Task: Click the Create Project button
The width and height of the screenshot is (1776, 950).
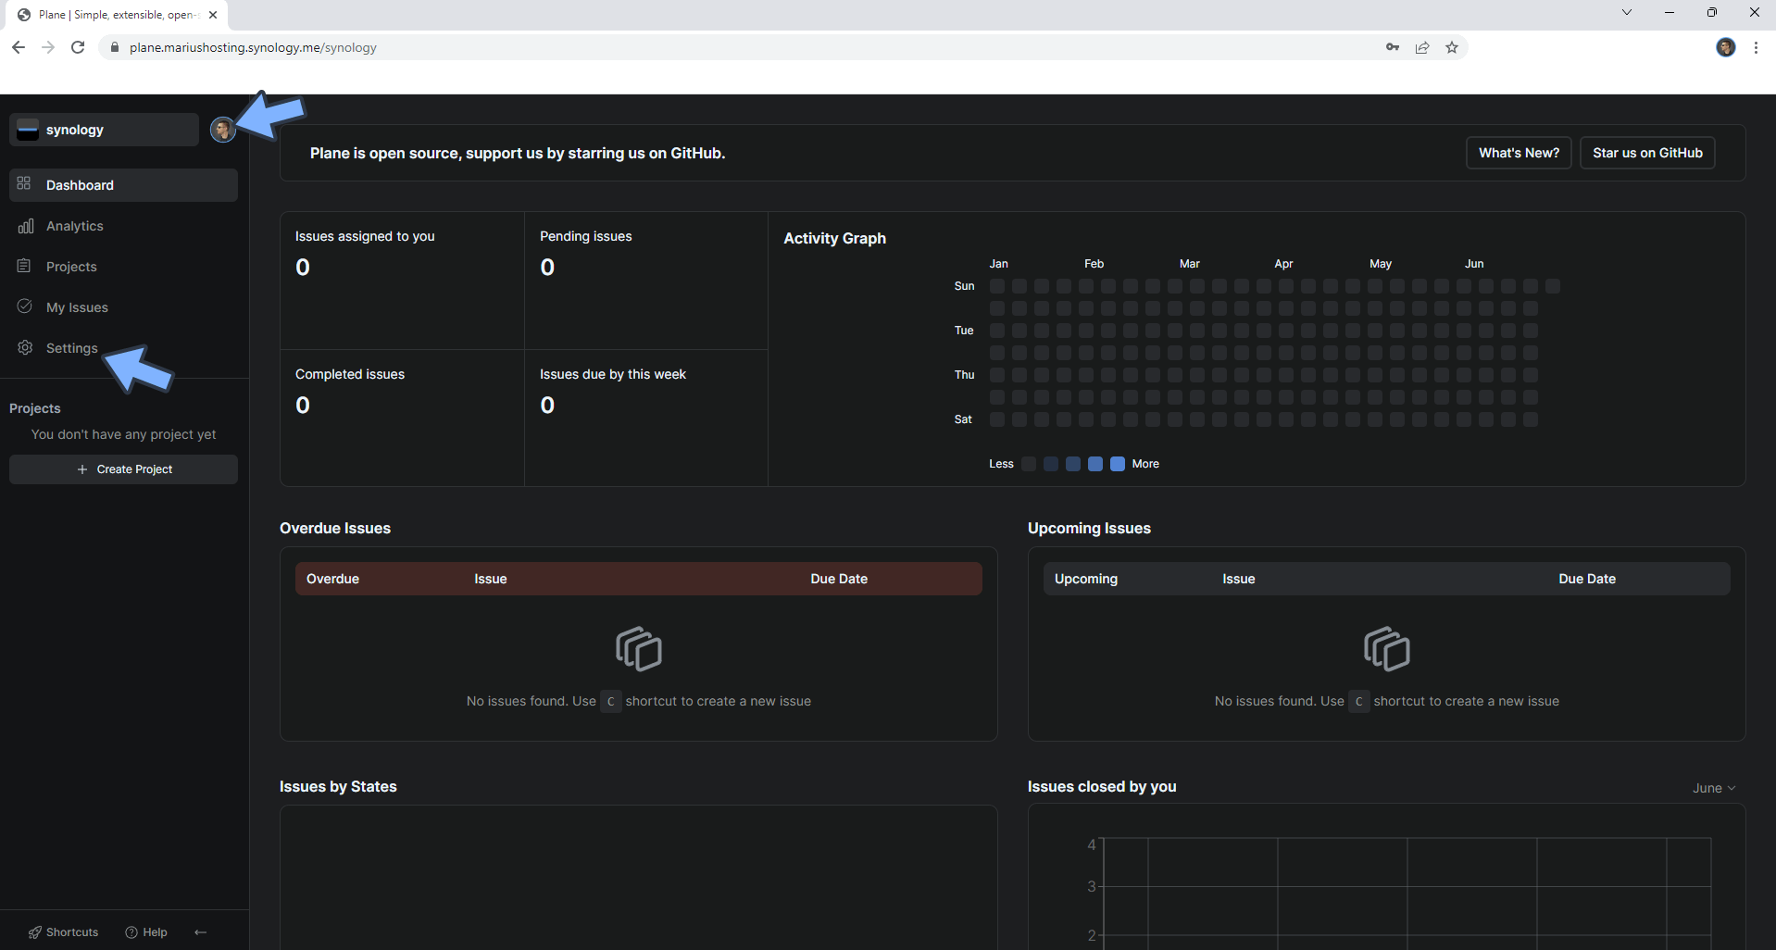Action: pyautogui.click(x=123, y=469)
